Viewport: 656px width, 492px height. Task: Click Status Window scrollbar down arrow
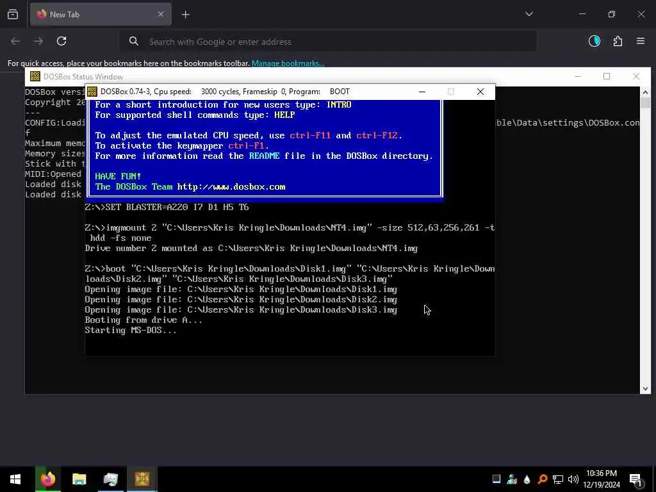pyautogui.click(x=645, y=389)
